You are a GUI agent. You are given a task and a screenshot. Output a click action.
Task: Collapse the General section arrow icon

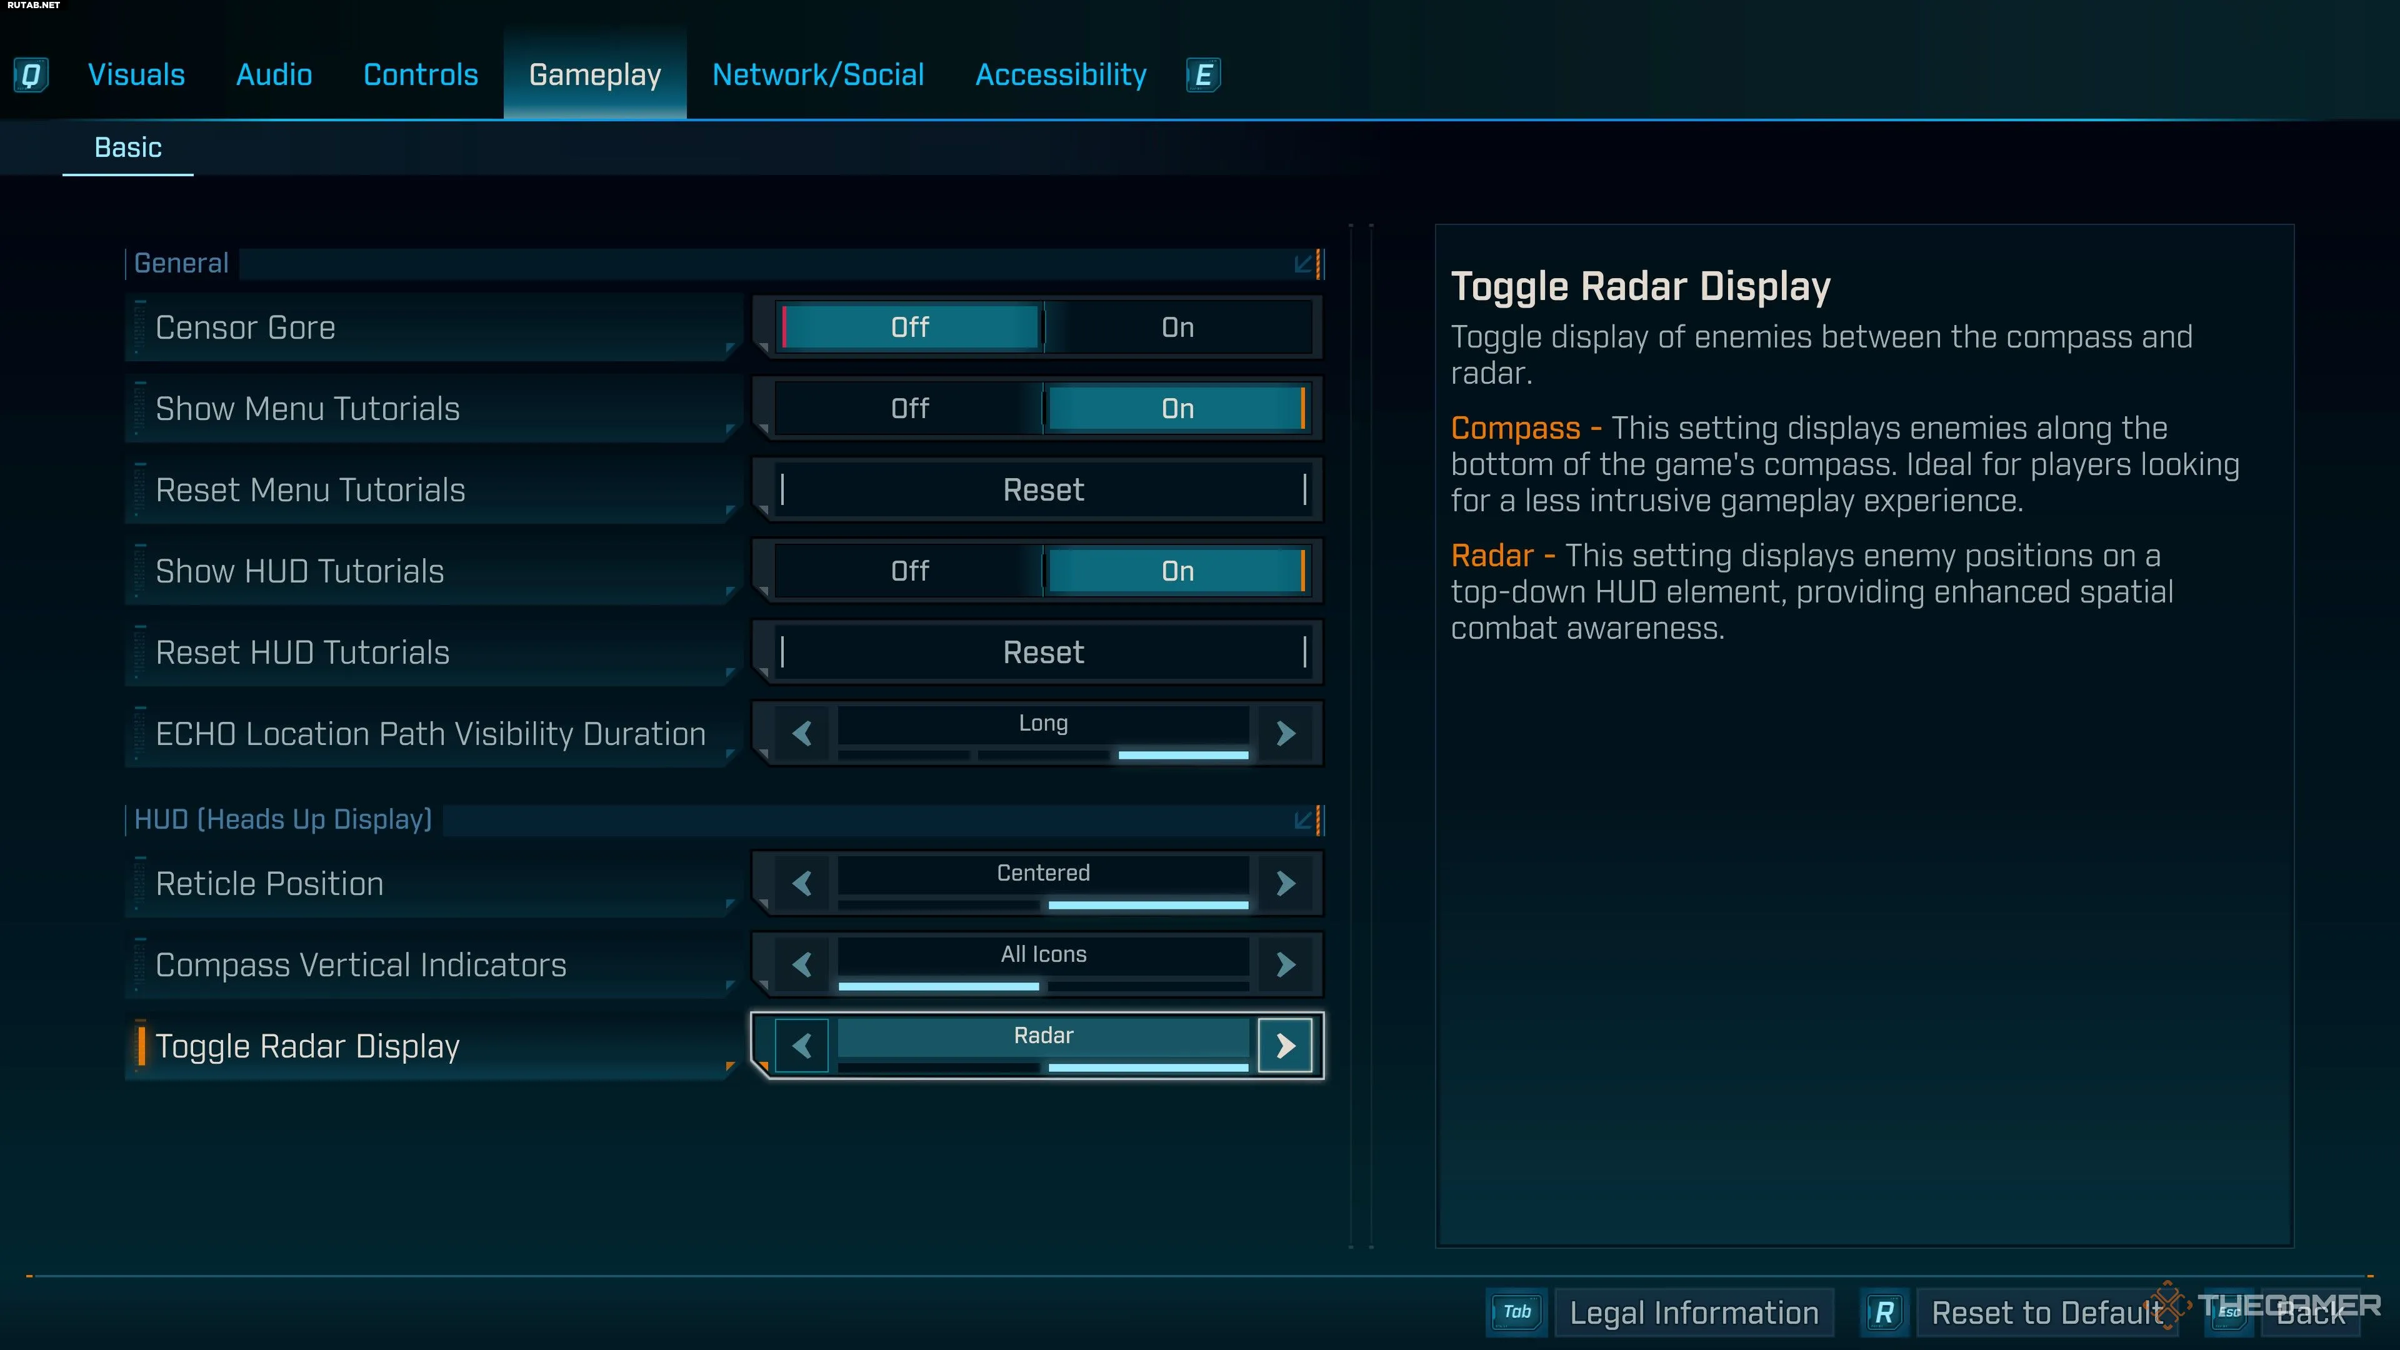[x=1303, y=264]
